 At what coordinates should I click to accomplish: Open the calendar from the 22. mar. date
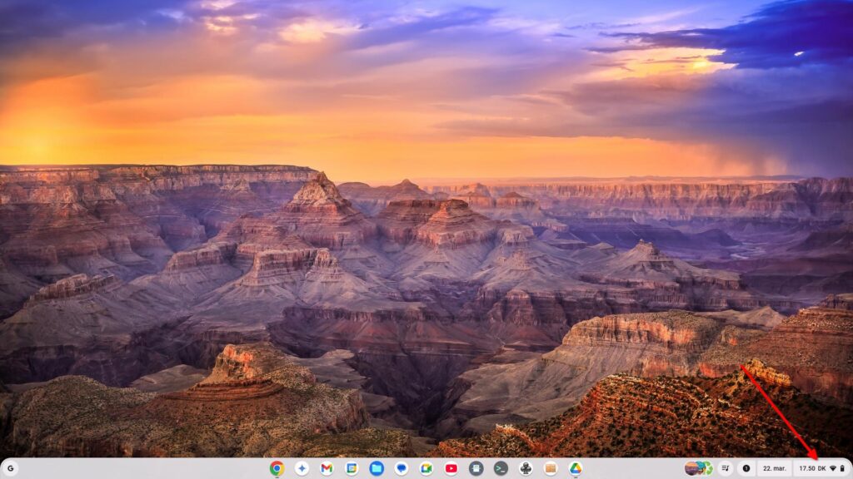point(774,468)
